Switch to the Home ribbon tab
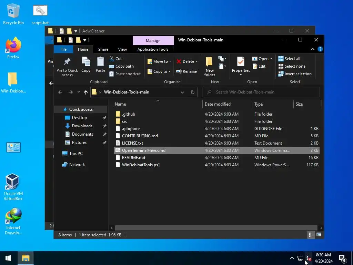The width and height of the screenshot is (353, 265). click(x=83, y=49)
